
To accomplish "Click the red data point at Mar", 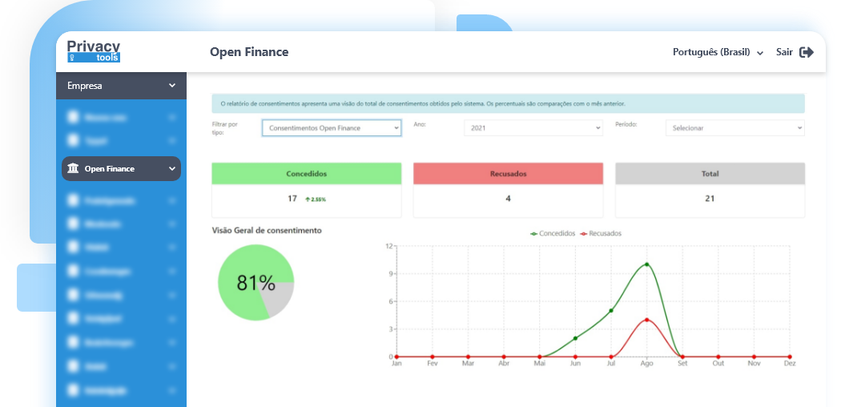I will (x=469, y=357).
